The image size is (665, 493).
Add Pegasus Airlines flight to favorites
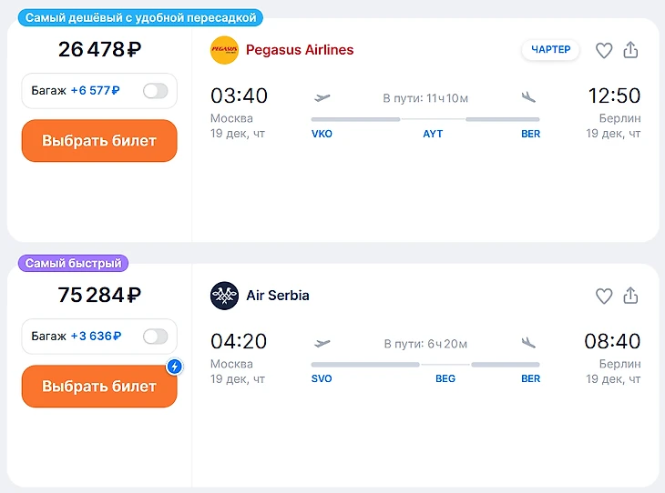click(x=604, y=51)
